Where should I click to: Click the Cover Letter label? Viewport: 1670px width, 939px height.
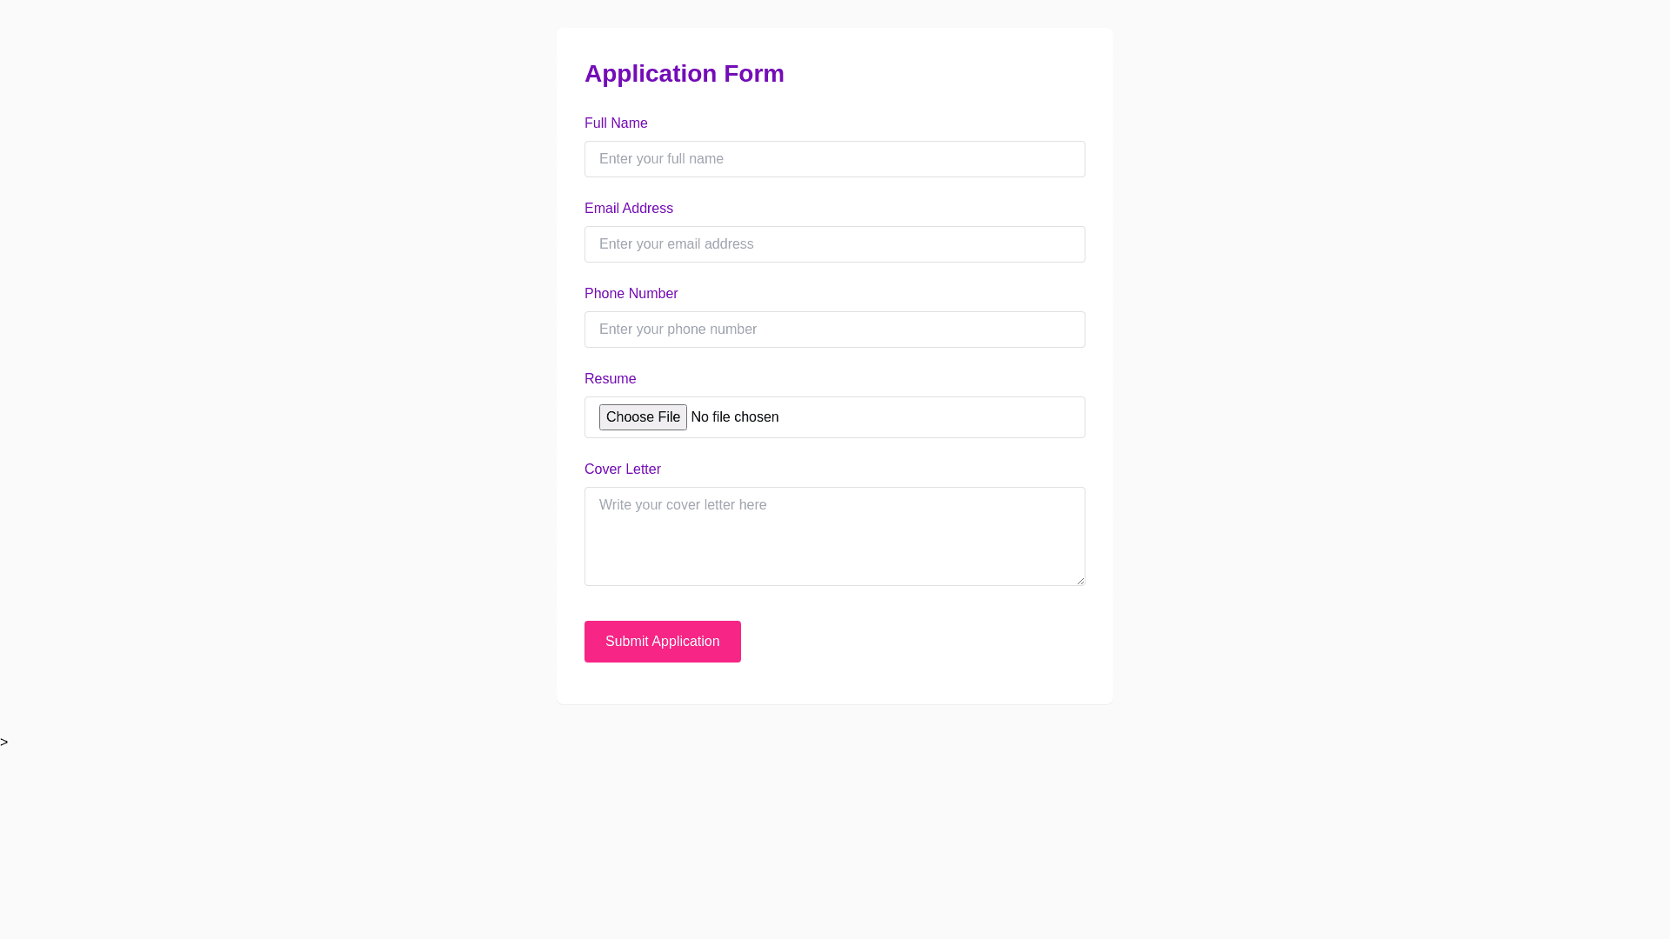(x=622, y=469)
